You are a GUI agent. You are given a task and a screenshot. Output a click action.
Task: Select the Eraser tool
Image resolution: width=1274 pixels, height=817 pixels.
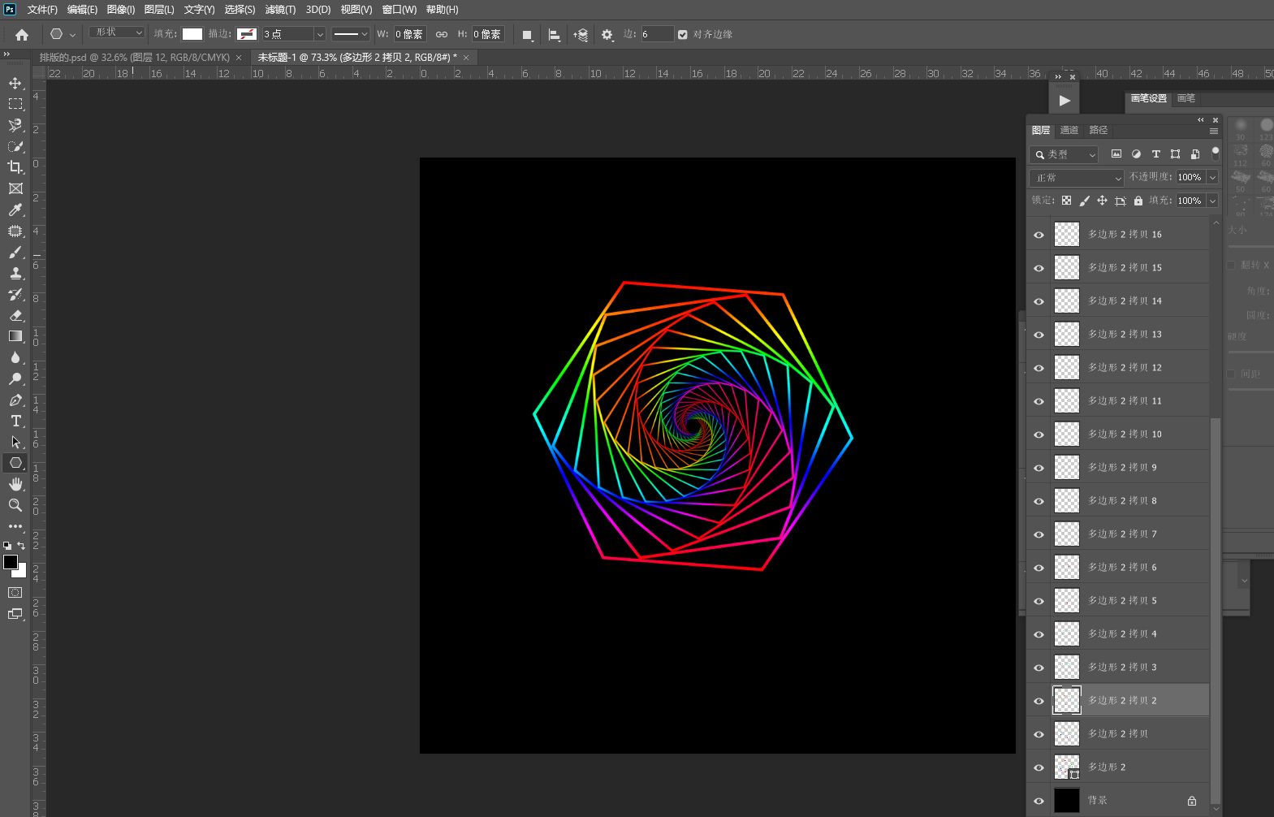(x=15, y=315)
